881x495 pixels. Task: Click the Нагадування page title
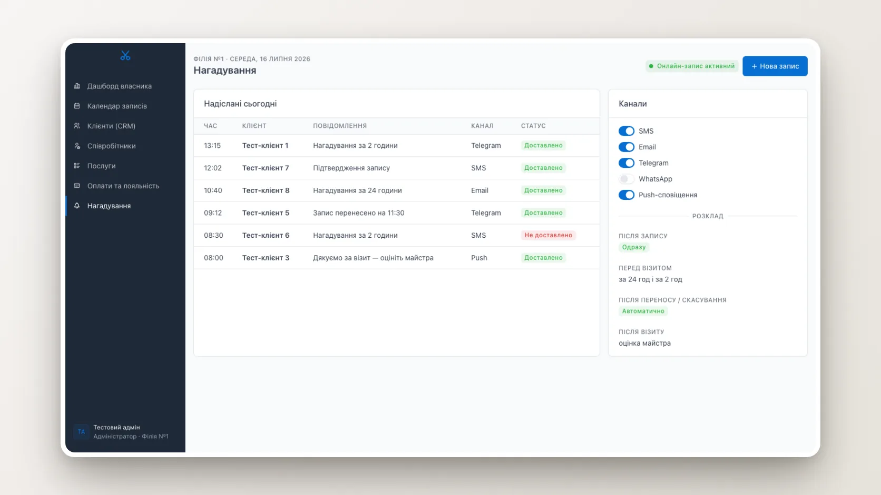click(x=224, y=70)
